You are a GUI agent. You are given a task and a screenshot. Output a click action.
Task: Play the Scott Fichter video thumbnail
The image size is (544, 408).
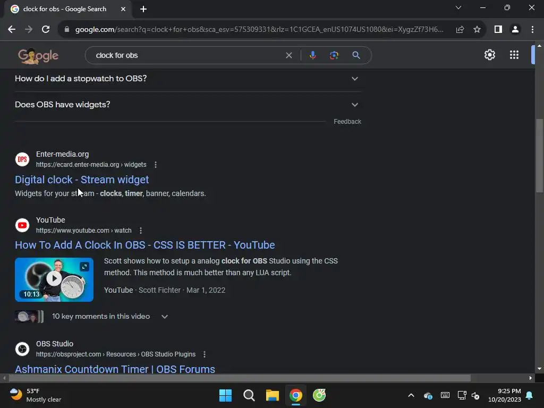[x=54, y=279]
